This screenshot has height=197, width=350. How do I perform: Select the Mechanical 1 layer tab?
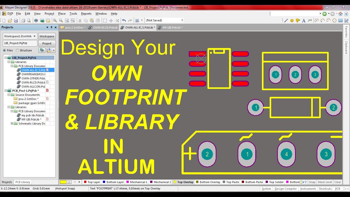(137, 182)
